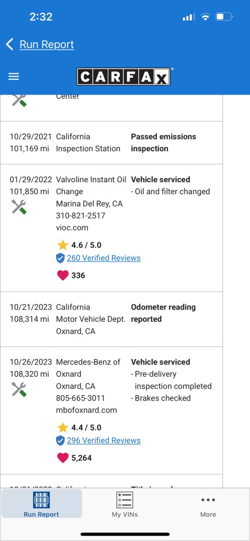Select the Run Report bottom tab
250x541 pixels.
pyautogui.click(x=41, y=504)
